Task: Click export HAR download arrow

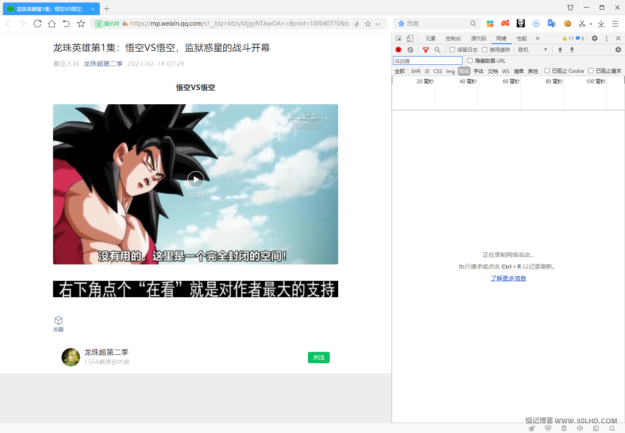Action: pyautogui.click(x=572, y=50)
